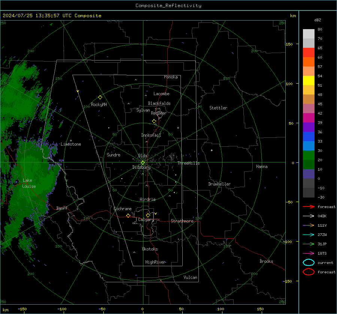
Task: Click the Banff label
Action: point(62,208)
